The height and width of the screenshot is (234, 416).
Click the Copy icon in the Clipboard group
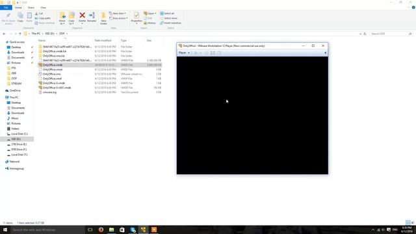tap(20, 18)
